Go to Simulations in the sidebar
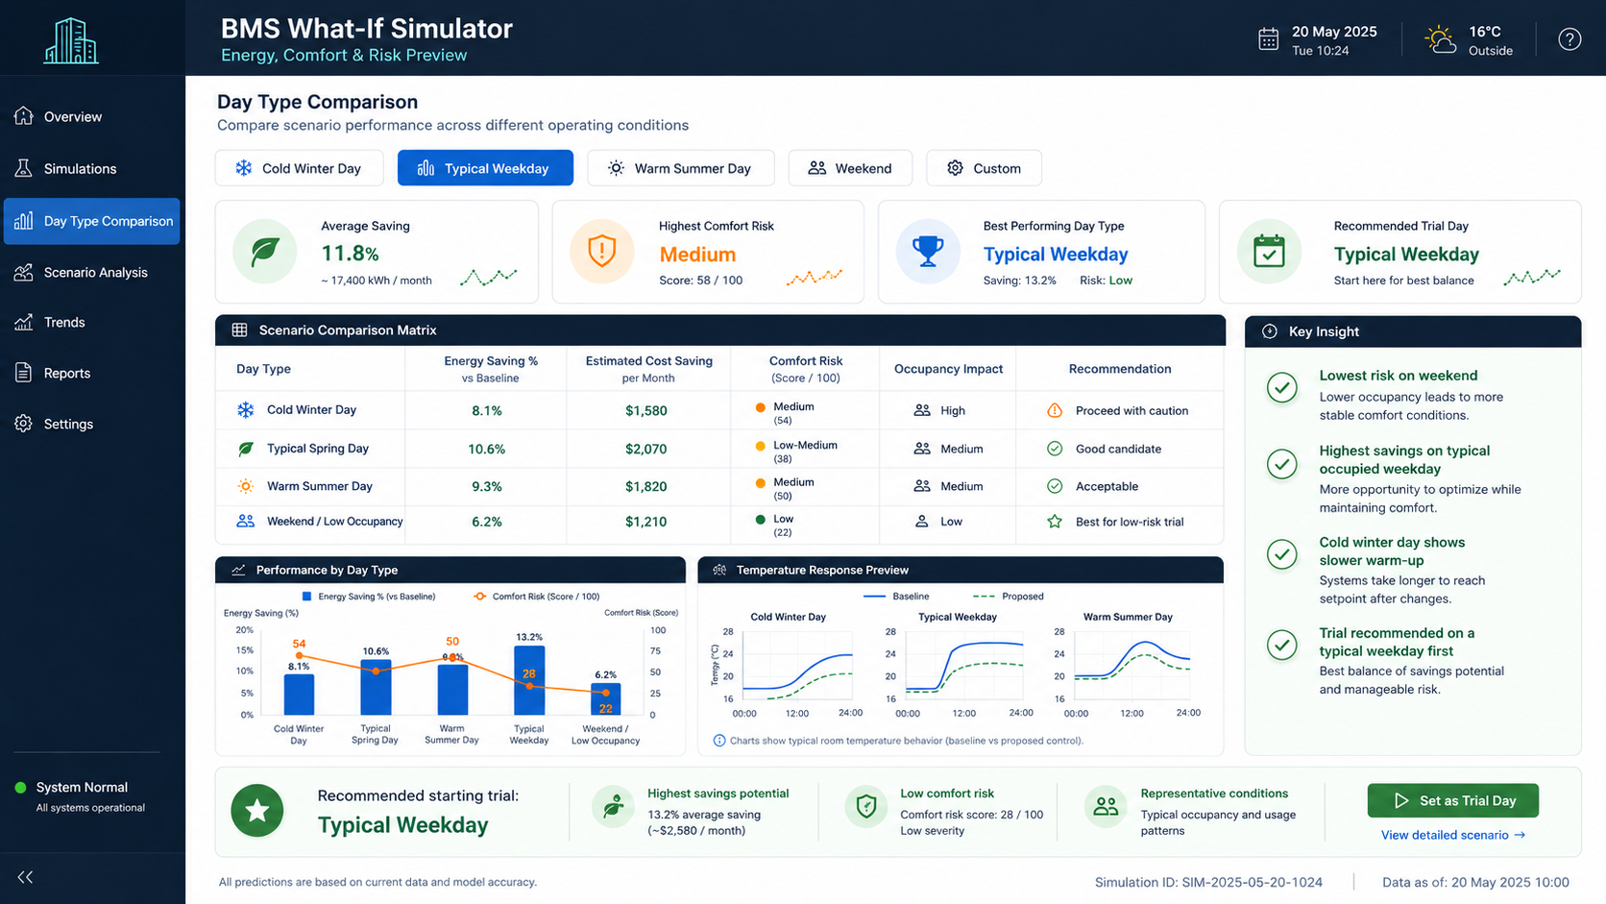 [92, 168]
